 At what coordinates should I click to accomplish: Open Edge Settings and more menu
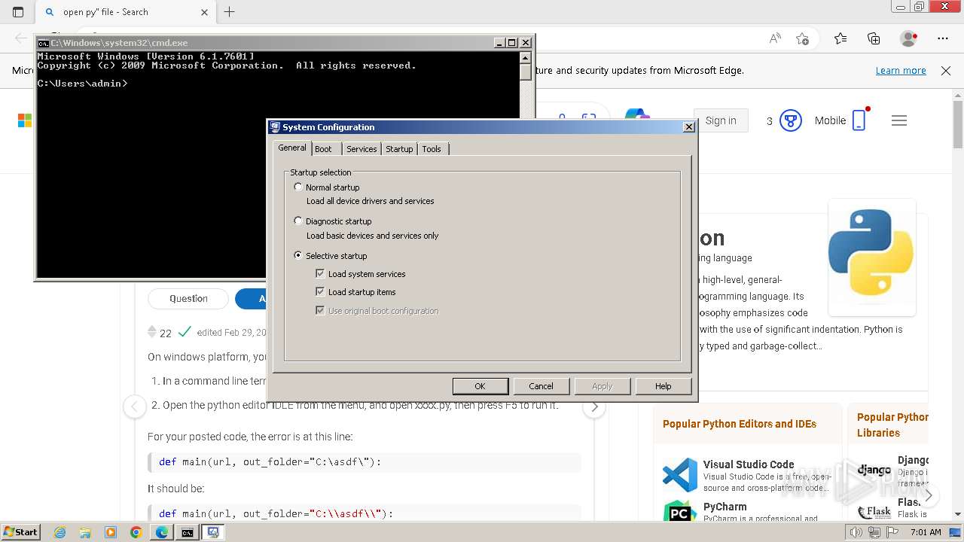943,38
